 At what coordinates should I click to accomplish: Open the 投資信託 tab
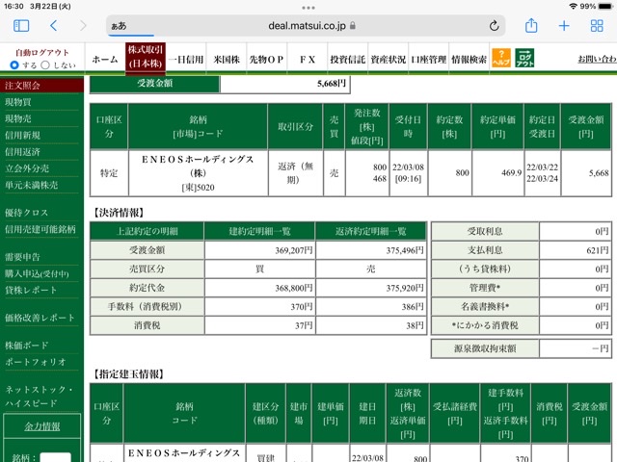(347, 60)
